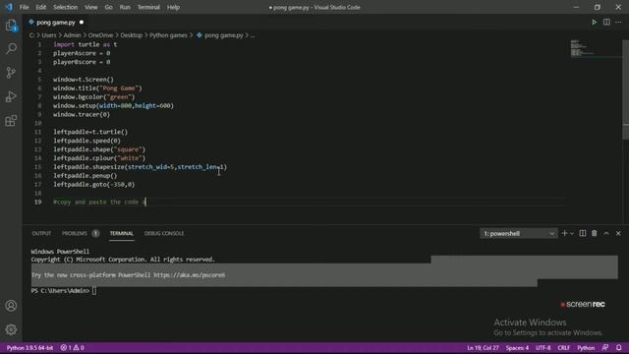Screen dimensions: 629x354
Task: Open the Search view icon
Action: [11, 49]
